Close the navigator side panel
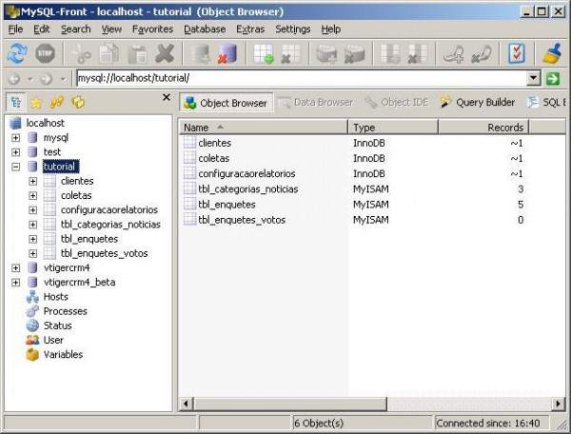Viewport: 571px width, 434px height. 167,97
